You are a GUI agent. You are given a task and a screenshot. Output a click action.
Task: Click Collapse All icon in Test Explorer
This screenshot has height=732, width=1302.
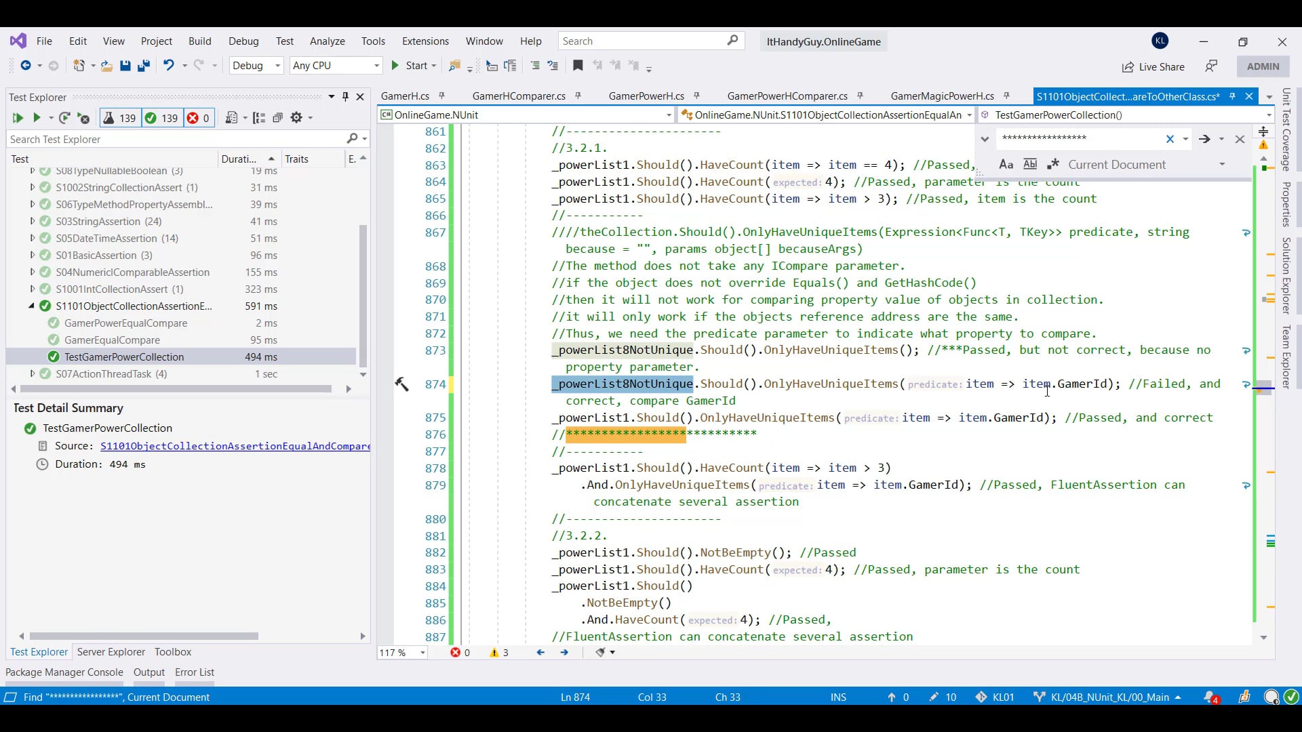pos(277,118)
